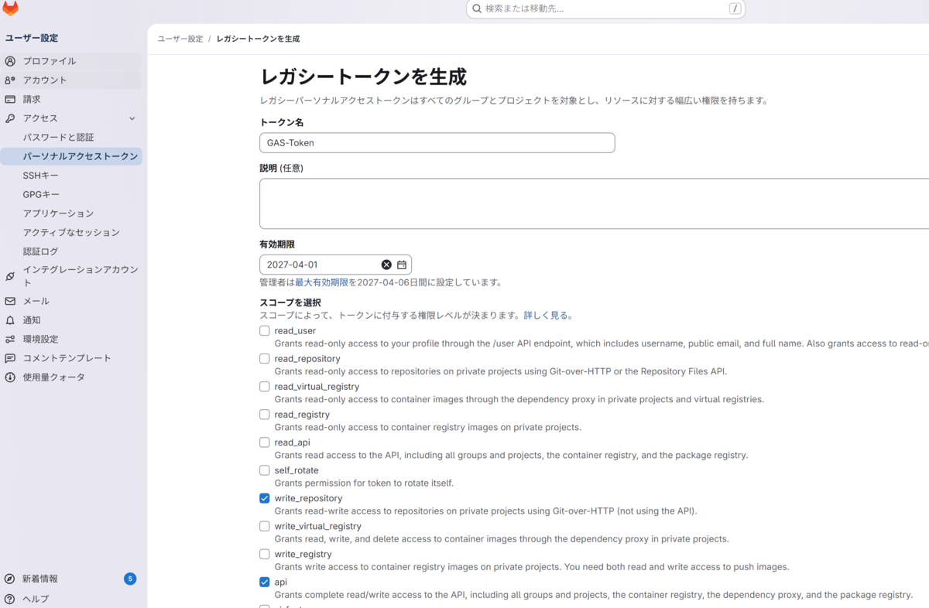Open the calendar date picker icon

402,265
